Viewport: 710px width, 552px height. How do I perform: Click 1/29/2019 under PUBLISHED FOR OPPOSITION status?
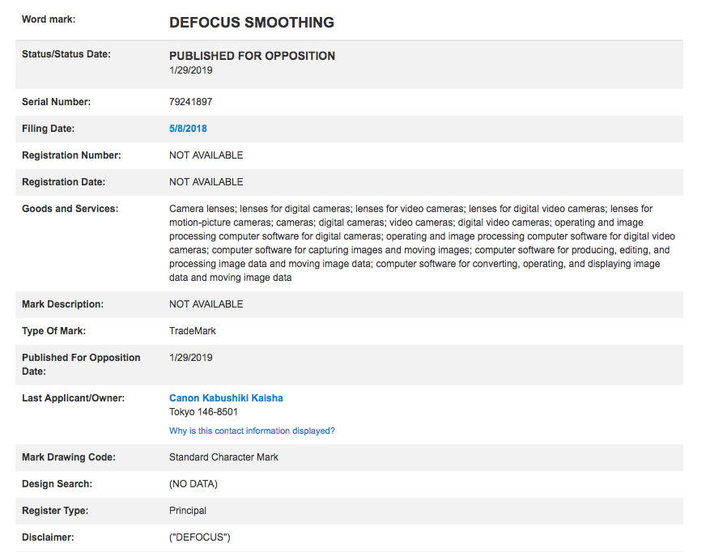pyautogui.click(x=190, y=70)
